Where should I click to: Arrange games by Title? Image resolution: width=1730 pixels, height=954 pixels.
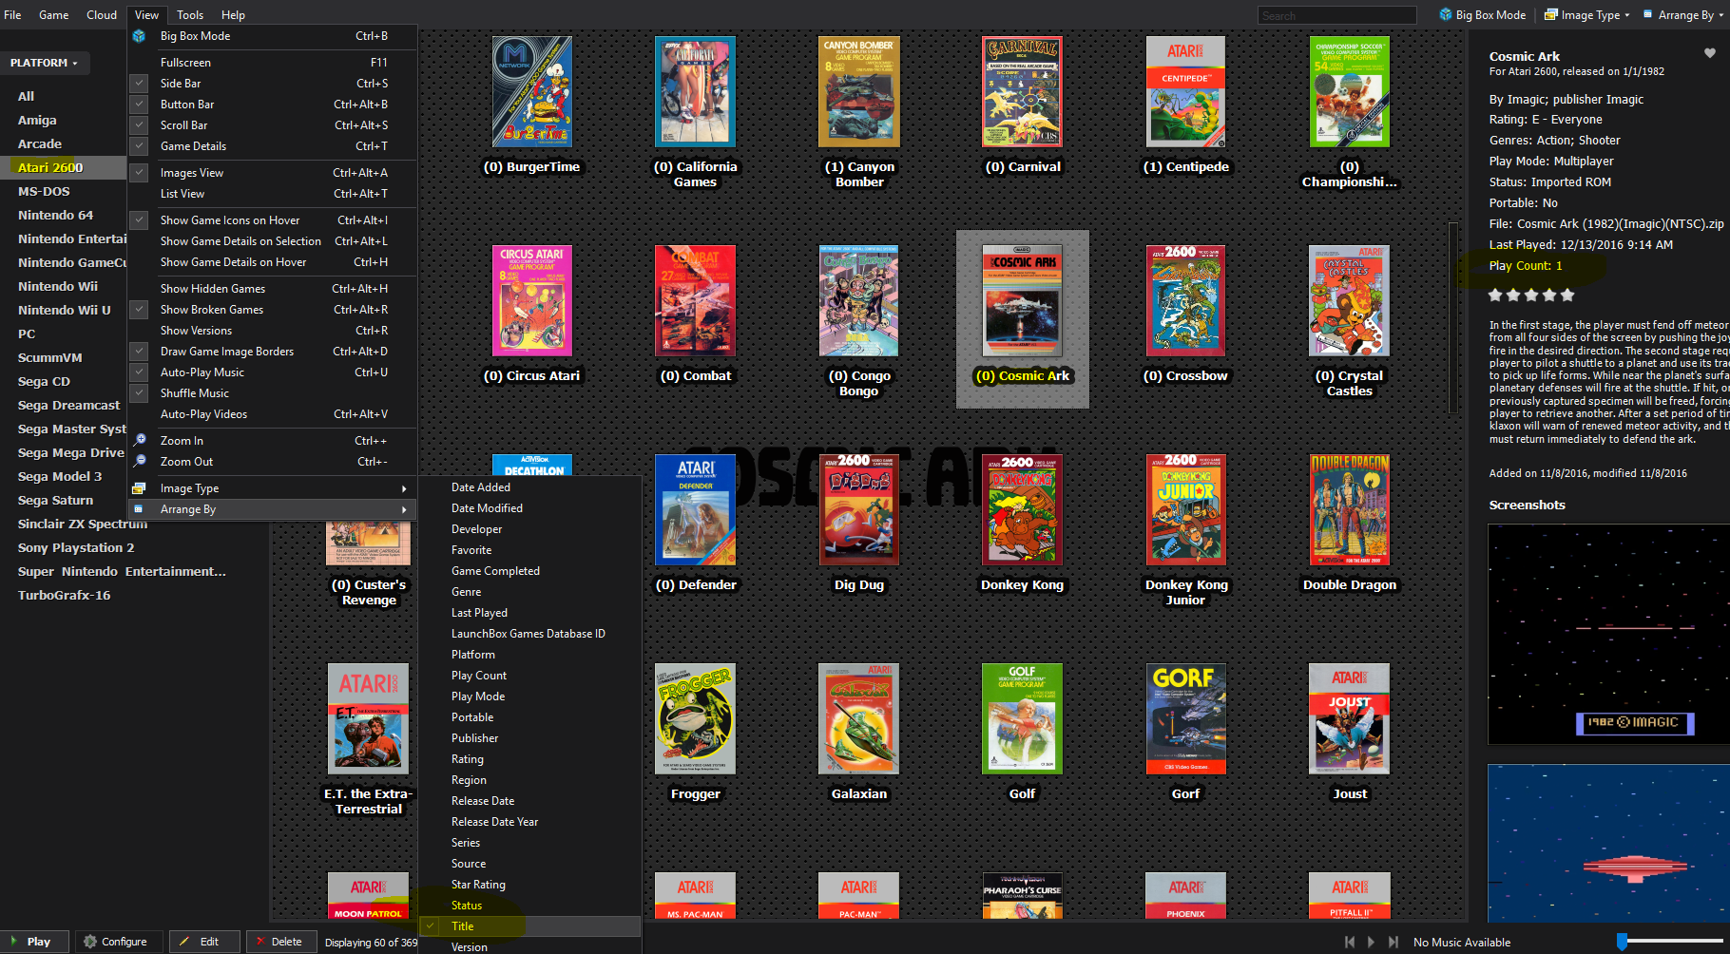530,926
